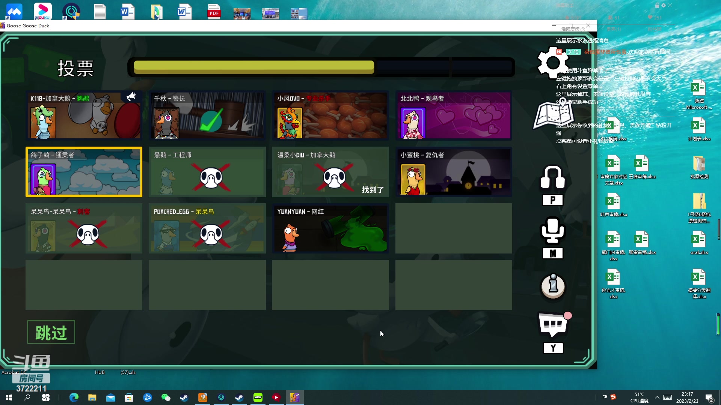721x405 pixels.
Task: Click the dead POACHED_EGG card
Action: click(x=207, y=228)
